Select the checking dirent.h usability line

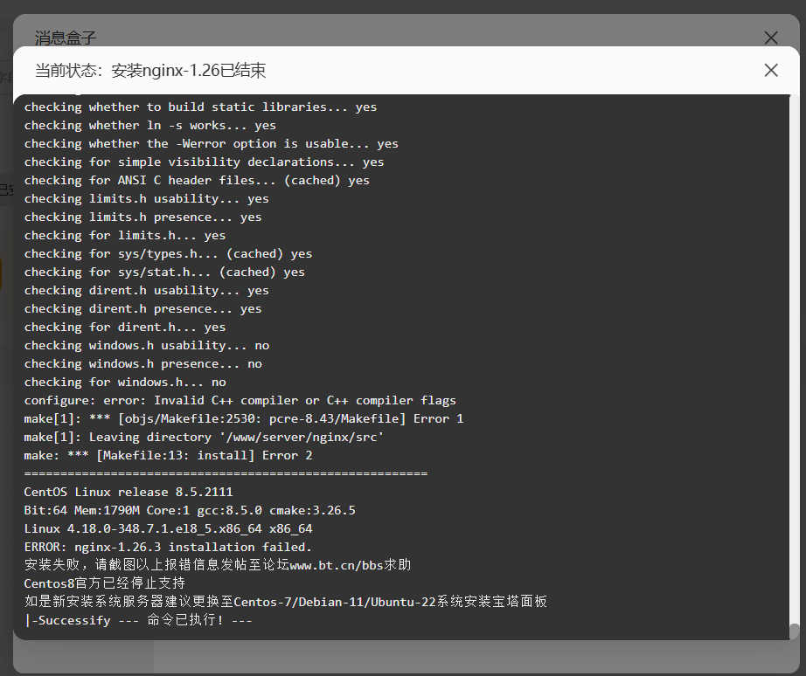tap(146, 290)
